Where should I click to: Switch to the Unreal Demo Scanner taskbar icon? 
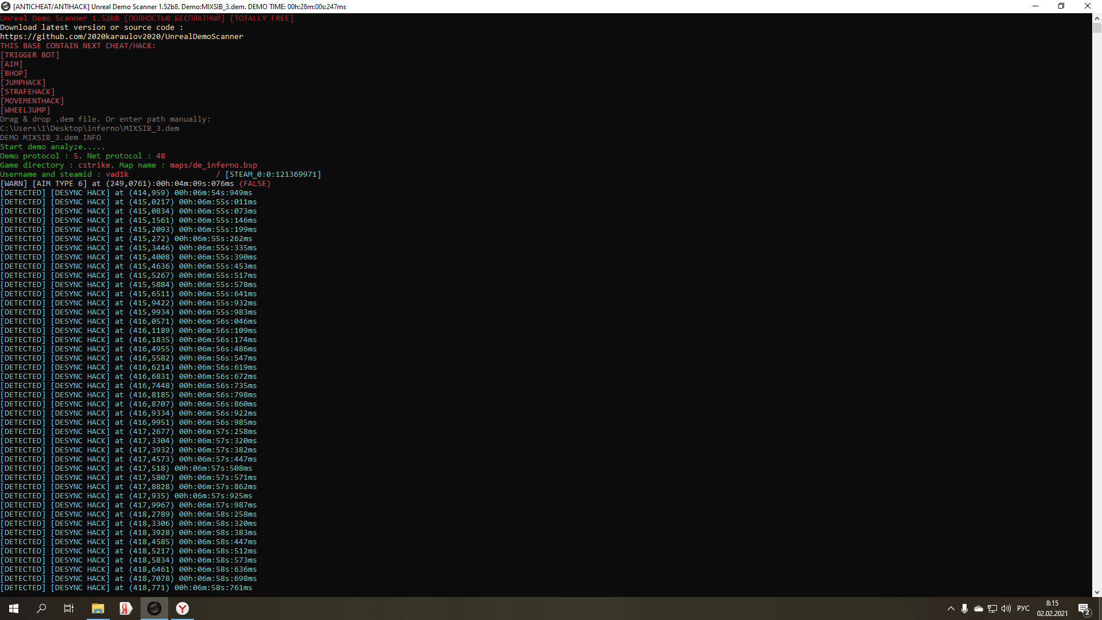click(154, 609)
